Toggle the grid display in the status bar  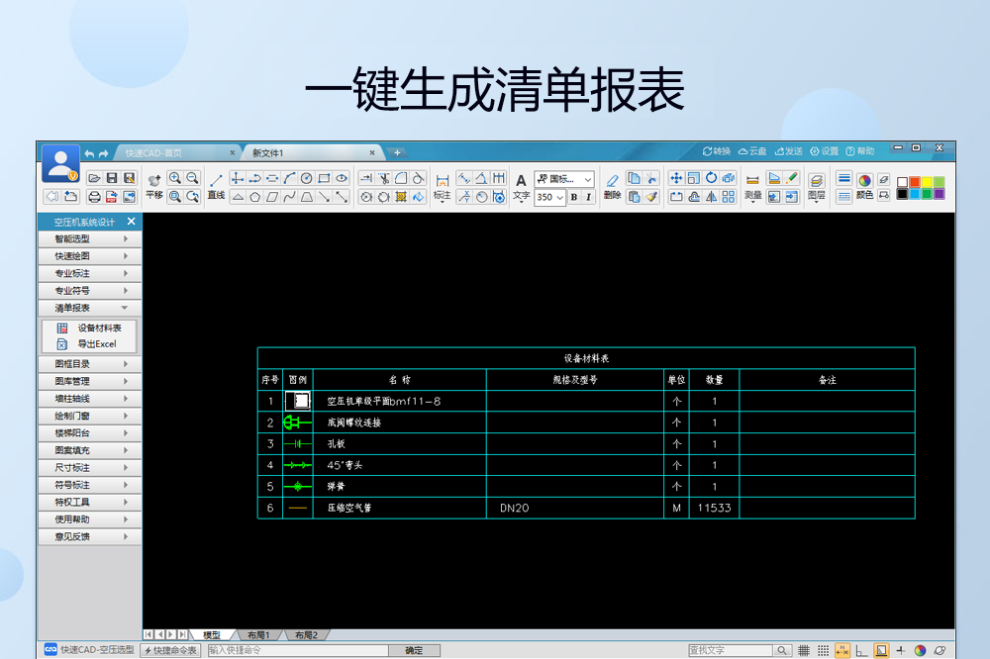(x=804, y=650)
